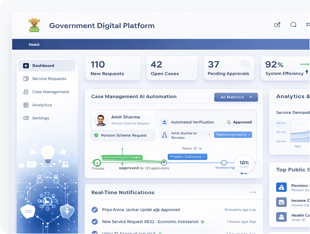Viewport: 310px width, 234px height.
Task: Click the Health Card service title
Action: pos(300,215)
